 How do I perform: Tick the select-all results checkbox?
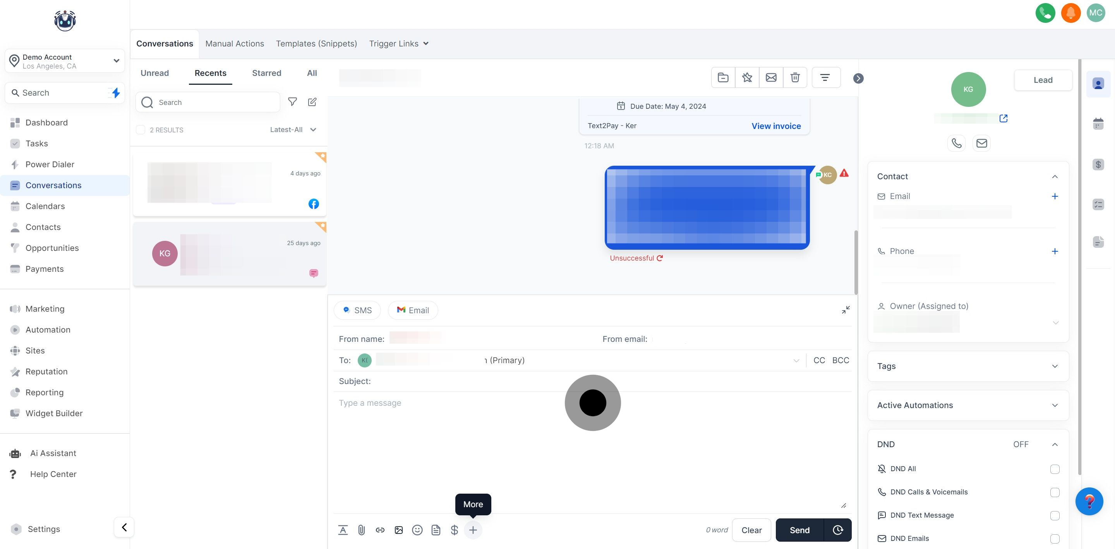141,130
